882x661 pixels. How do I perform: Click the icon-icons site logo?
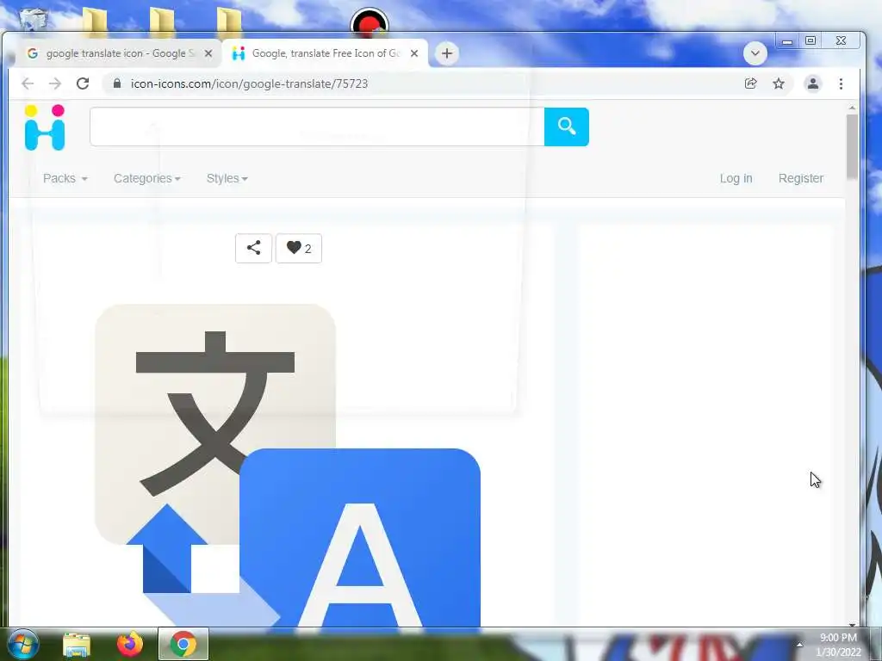45,127
